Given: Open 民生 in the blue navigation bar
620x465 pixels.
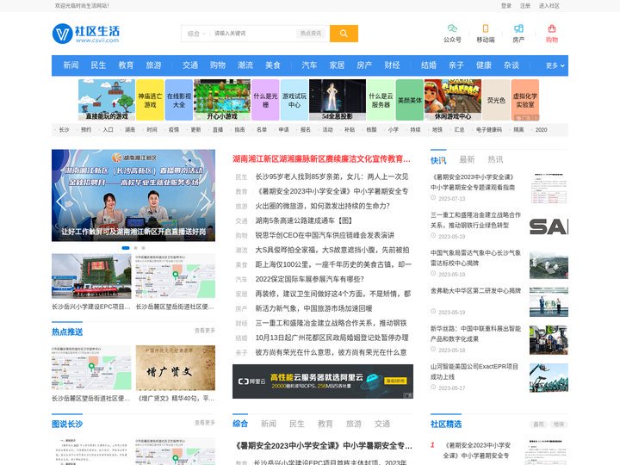Looking at the screenshot, I should (x=98, y=65).
